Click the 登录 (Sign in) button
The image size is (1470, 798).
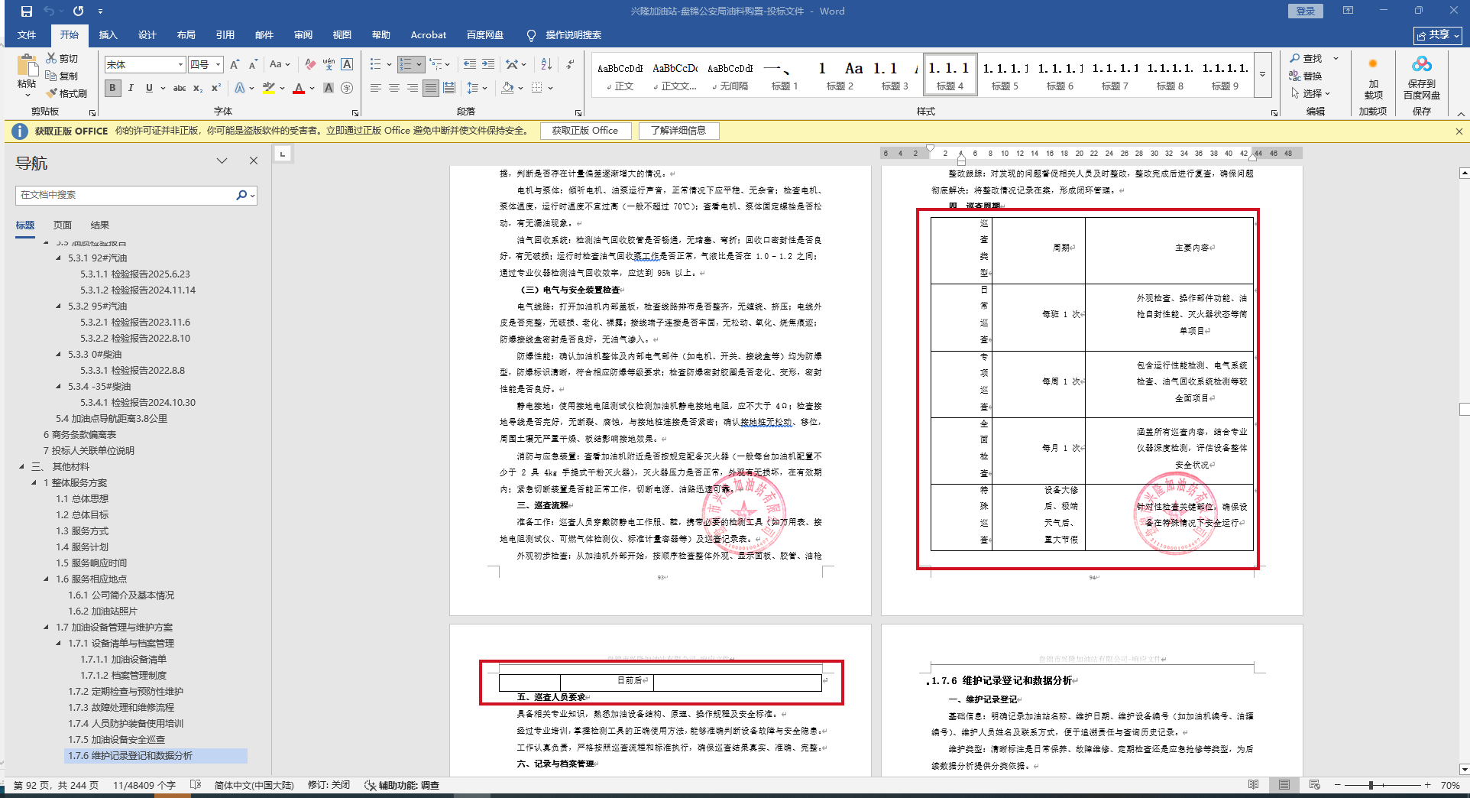point(1306,11)
